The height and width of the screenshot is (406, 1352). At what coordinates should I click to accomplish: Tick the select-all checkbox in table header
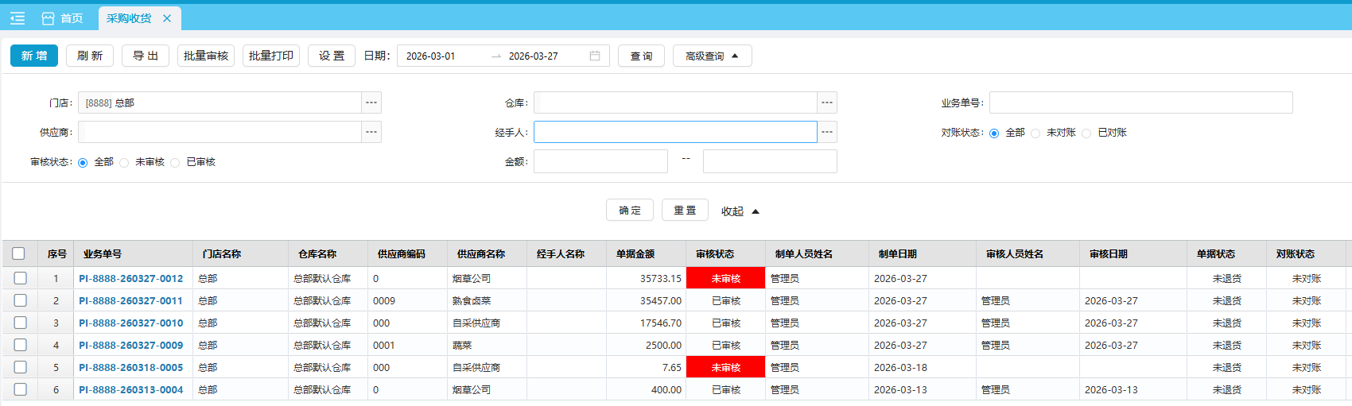[19, 253]
